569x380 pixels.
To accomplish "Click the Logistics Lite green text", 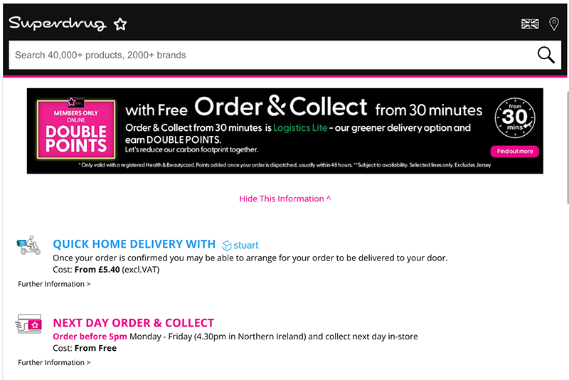I will tap(300, 128).
